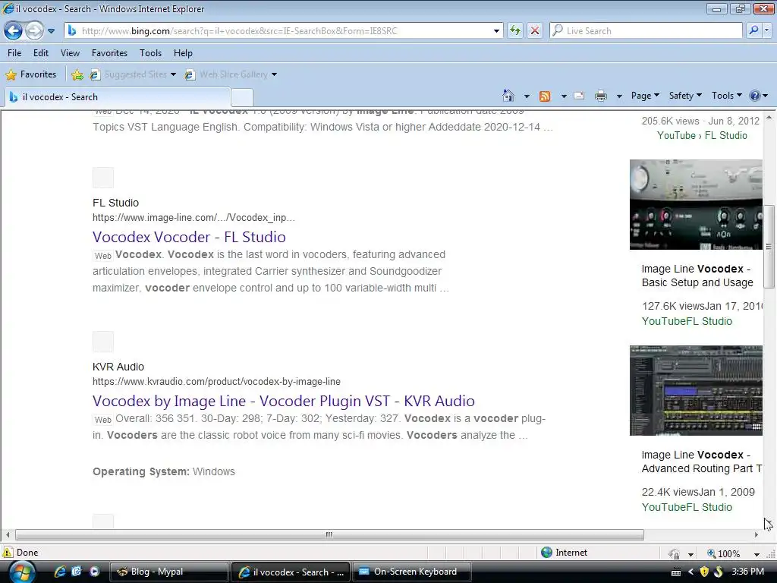This screenshot has width=777, height=583.
Task: Expand the feeds dropdown arrow
Action: pos(564,96)
